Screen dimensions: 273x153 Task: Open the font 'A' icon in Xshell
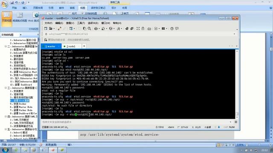tap(118, 28)
